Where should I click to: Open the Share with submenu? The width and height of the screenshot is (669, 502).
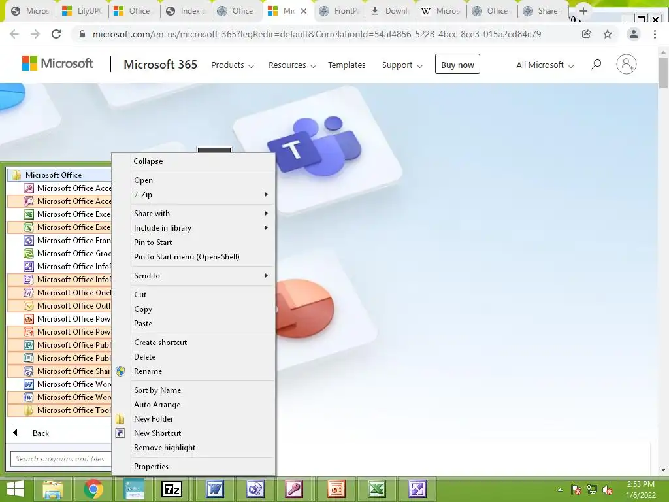pyautogui.click(x=203, y=214)
